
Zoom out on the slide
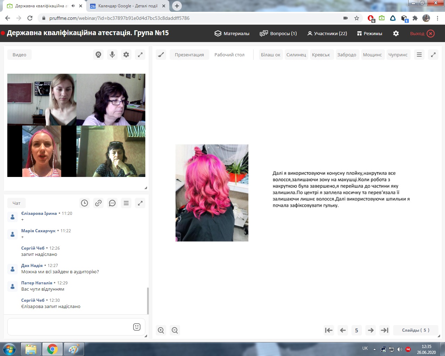(175, 330)
